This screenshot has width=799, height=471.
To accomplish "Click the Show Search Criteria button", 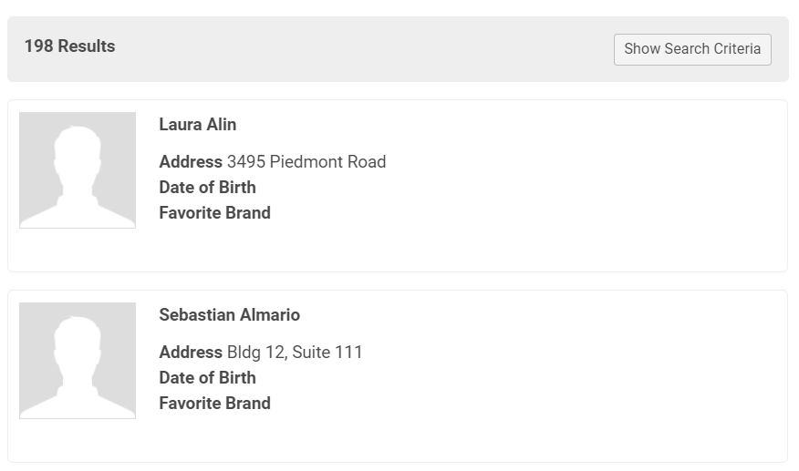I will click(692, 49).
